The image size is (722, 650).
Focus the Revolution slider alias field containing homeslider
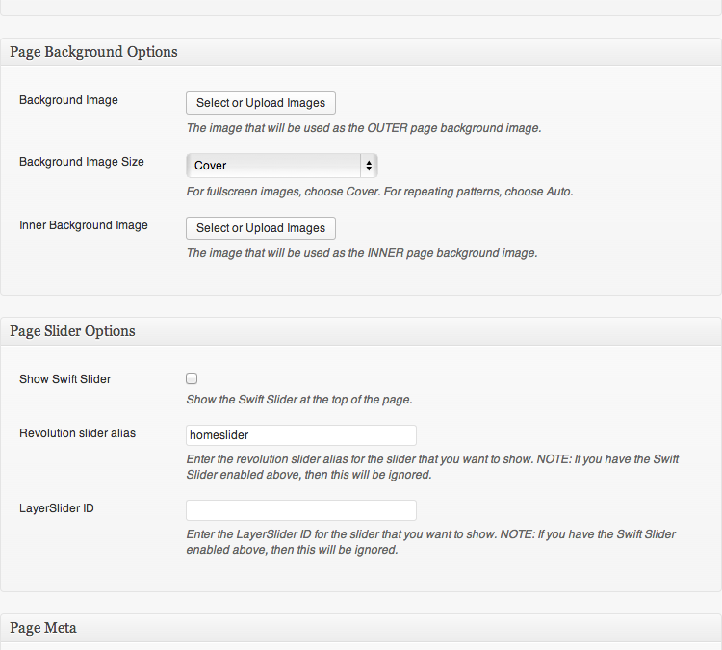[x=301, y=435]
